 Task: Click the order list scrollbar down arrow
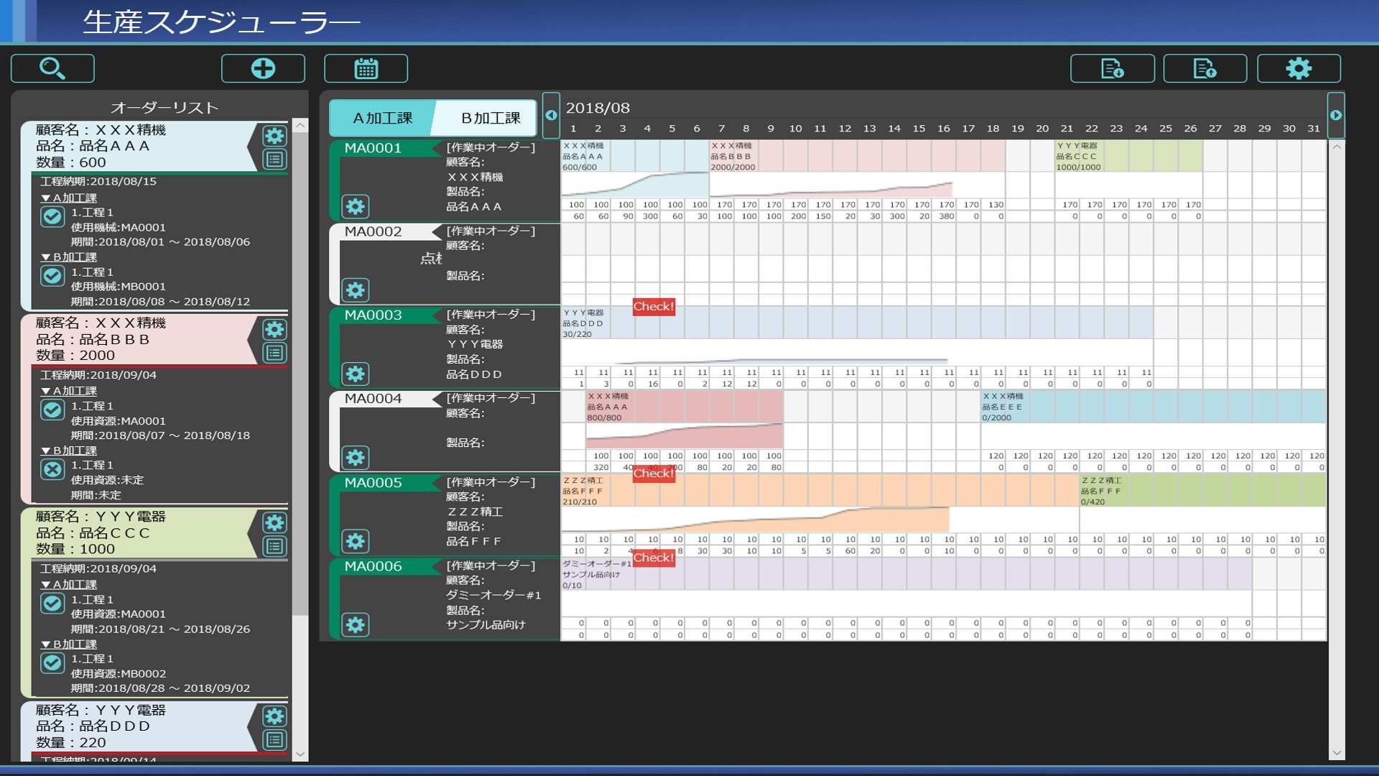point(300,754)
